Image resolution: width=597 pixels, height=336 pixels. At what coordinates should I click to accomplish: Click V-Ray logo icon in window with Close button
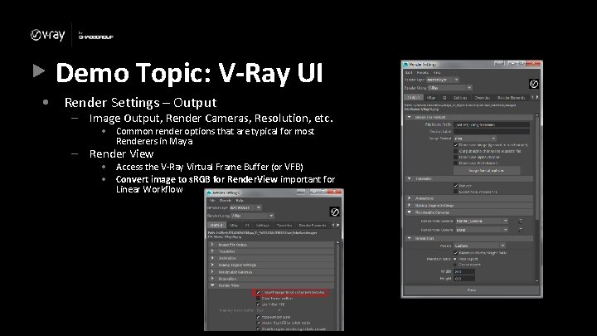pyautogui.click(x=534, y=84)
